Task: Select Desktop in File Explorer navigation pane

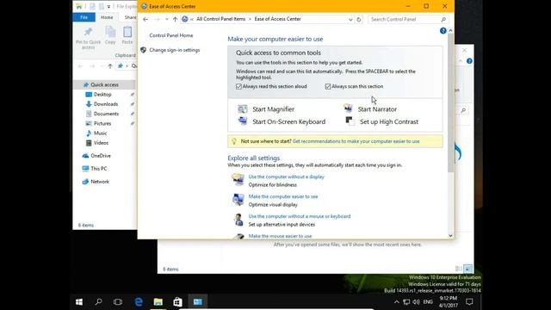Action: (102, 95)
